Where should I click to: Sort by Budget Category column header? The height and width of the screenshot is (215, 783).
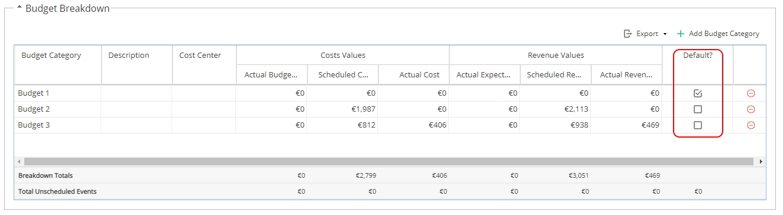click(58, 64)
